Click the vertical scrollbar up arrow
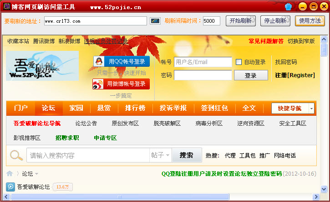The width and height of the screenshot is (330, 202). click(x=324, y=39)
